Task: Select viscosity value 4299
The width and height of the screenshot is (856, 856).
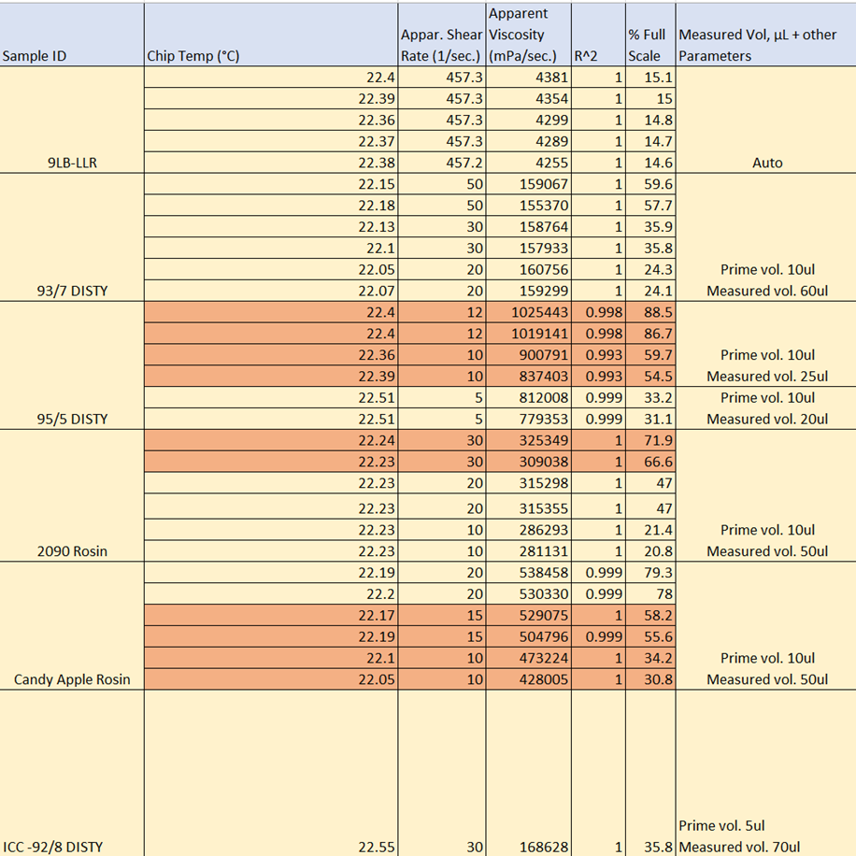Action: 528,121
